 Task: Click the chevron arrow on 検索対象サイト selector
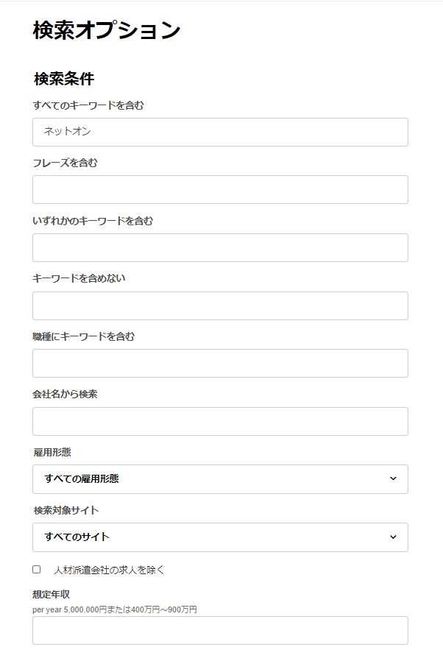393,537
